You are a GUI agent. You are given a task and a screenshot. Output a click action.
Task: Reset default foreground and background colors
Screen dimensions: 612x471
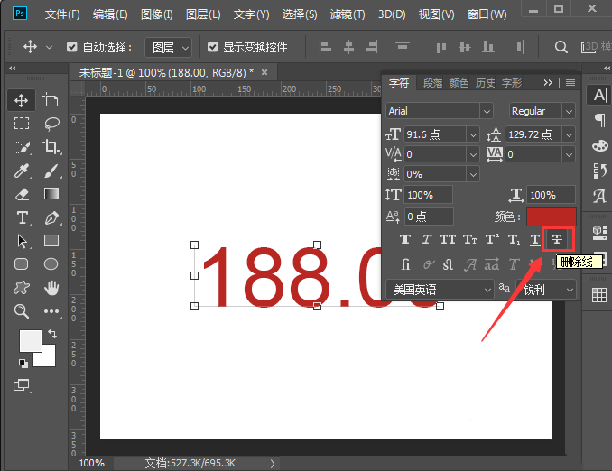click(x=23, y=364)
